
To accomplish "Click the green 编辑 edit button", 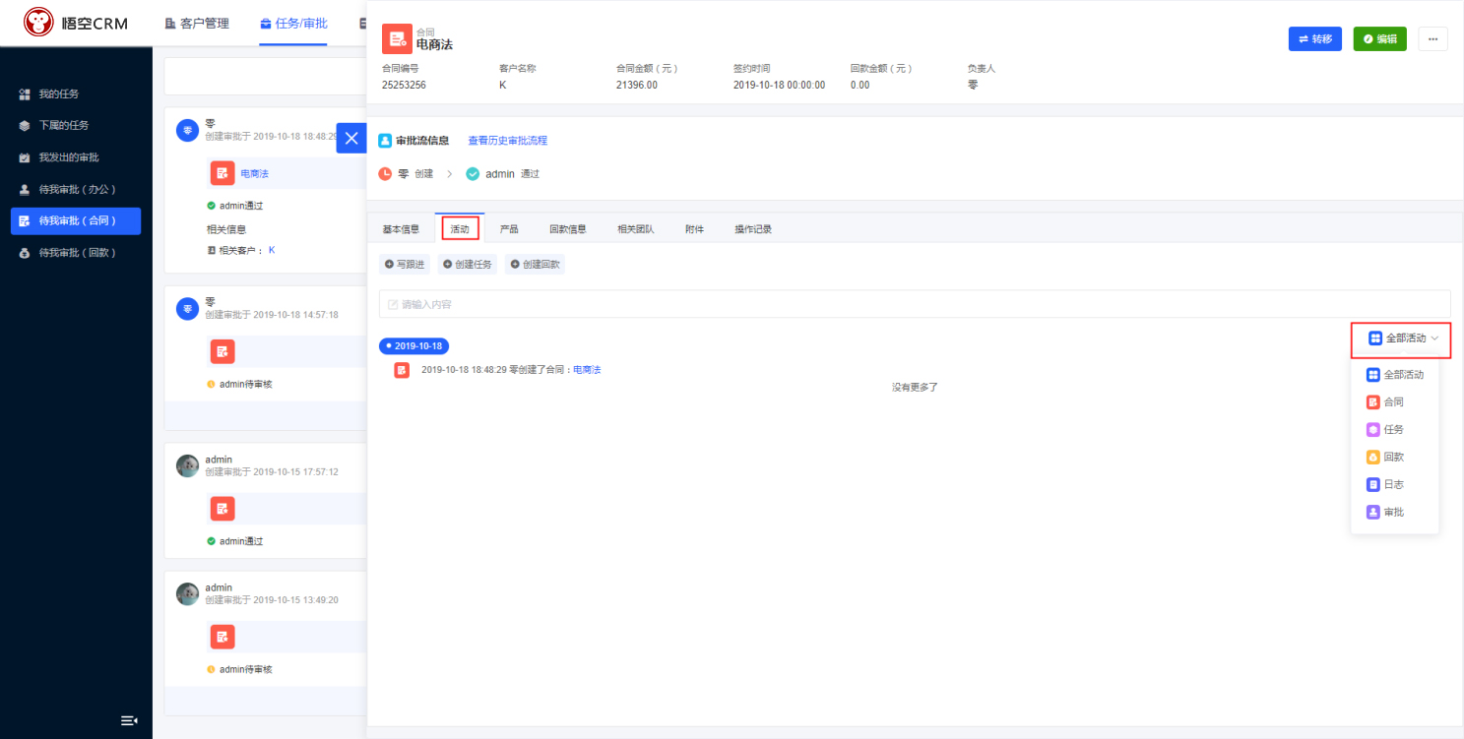I will pos(1379,38).
